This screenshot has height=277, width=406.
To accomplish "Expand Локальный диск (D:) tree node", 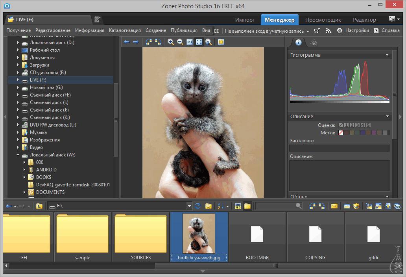I will 18,42.
